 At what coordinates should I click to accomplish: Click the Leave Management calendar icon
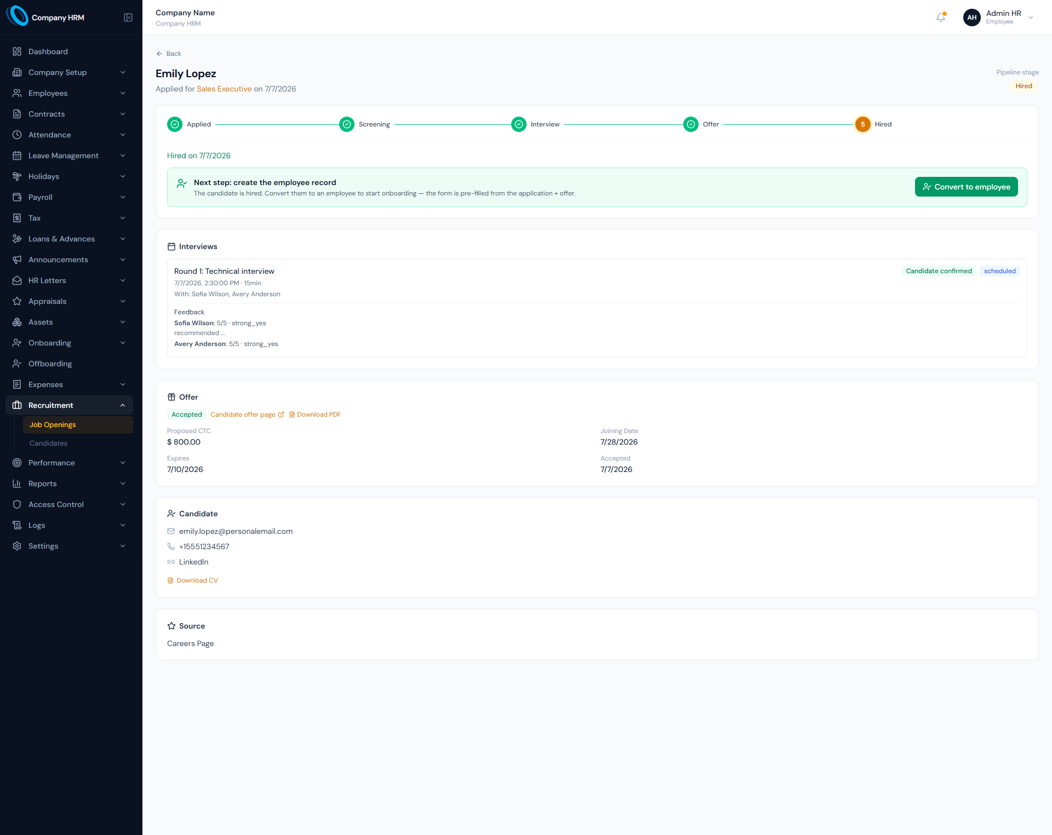[x=17, y=156]
